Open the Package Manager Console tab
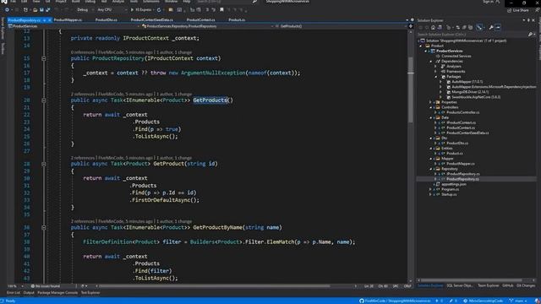Screen dimensions: 541x304 coord(57,293)
